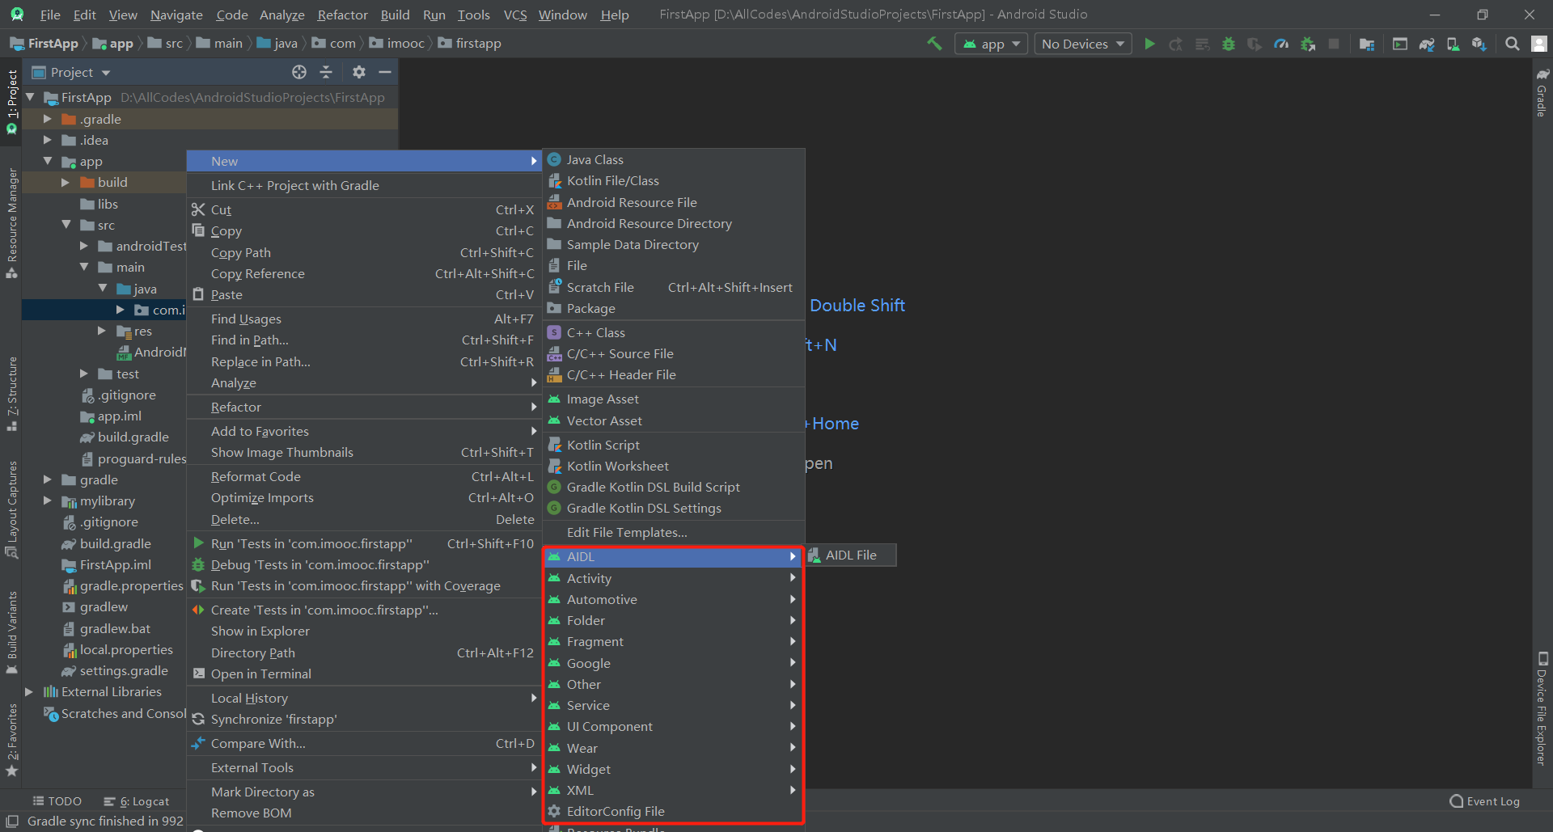
Task: Open the Activity submenu
Action: tap(673, 578)
